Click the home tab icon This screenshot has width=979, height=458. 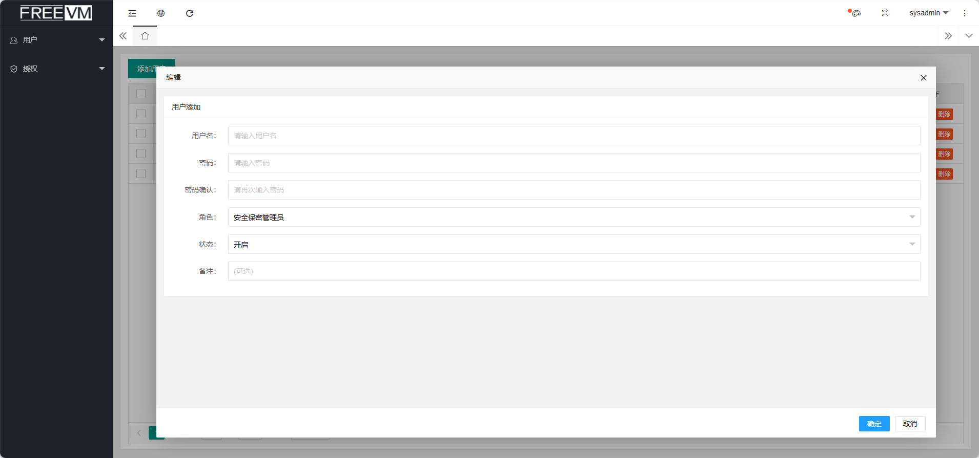145,36
